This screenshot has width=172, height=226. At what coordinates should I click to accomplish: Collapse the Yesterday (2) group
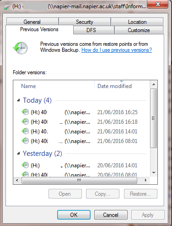18,153
